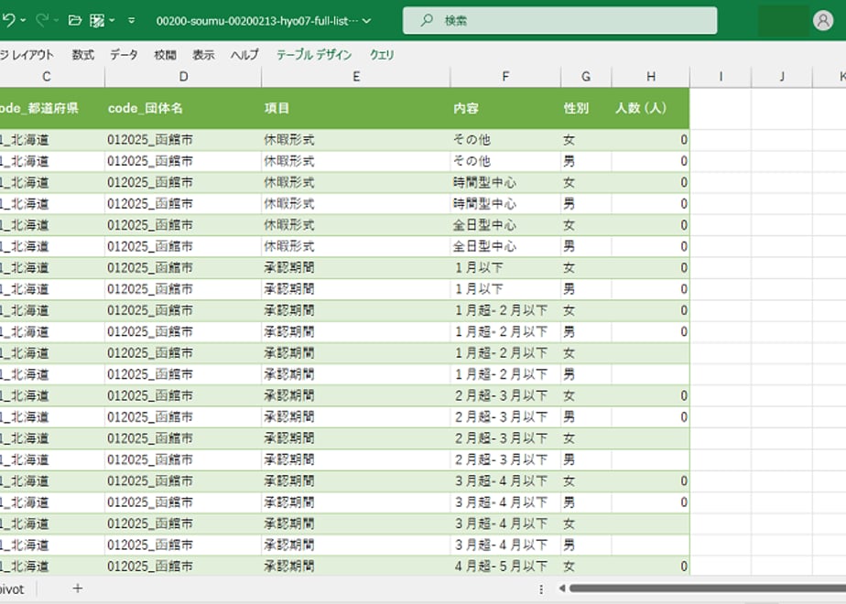Open the テーブル デザイン tab
This screenshot has width=846, height=604.
pos(314,55)
